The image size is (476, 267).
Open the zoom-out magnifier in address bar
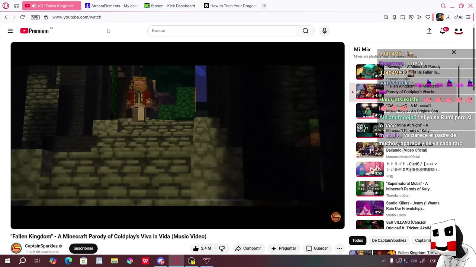pos(386,17)
